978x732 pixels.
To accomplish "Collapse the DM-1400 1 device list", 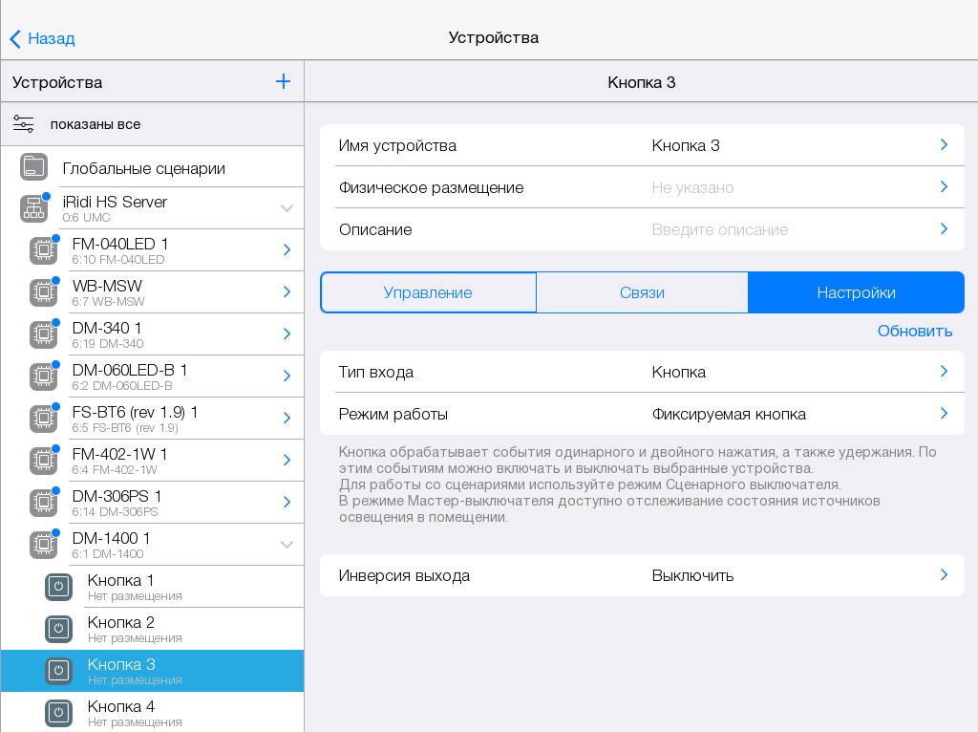I will pyautogui.click(x=287, y=545).
